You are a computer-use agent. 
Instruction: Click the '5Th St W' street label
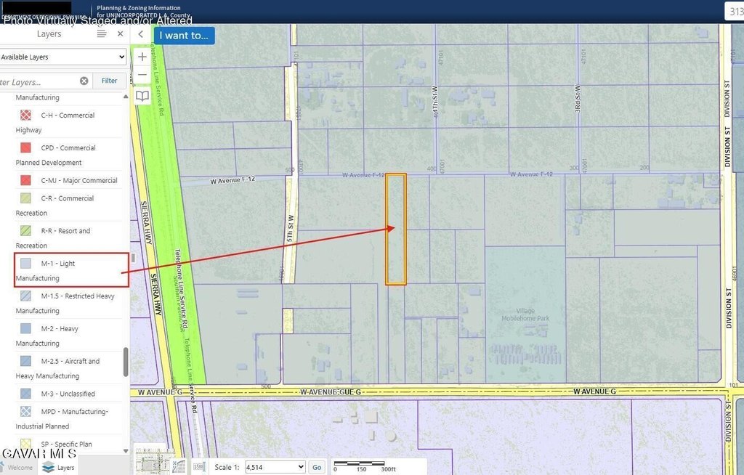tap(291, 230)
